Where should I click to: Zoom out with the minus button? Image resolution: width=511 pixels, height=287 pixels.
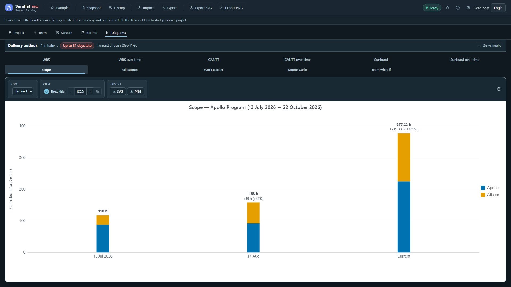[x=71, y=91]
